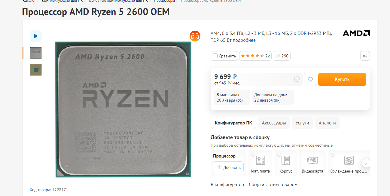Open the star rating 2k reviews
This screenshot has height=196, width=390.
[255, 56]
